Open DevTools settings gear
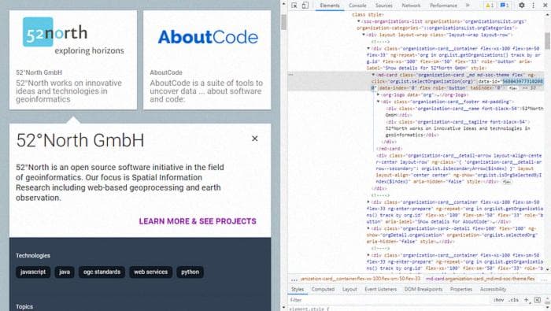This screenshot has width=551, height=311. click(522, 6)
